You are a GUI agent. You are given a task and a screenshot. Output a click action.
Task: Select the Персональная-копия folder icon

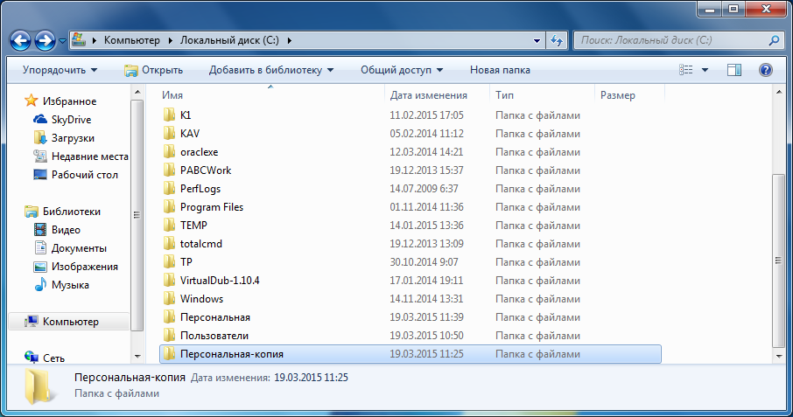170,354
